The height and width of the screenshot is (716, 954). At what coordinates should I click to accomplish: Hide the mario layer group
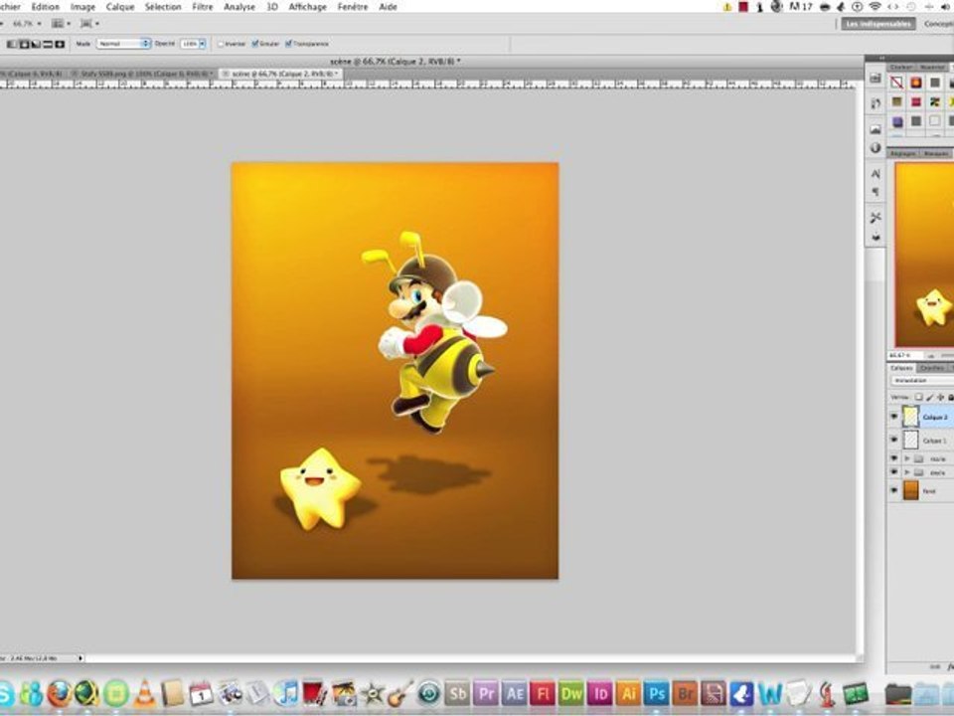pyautogui.click(x=893, y=458)
